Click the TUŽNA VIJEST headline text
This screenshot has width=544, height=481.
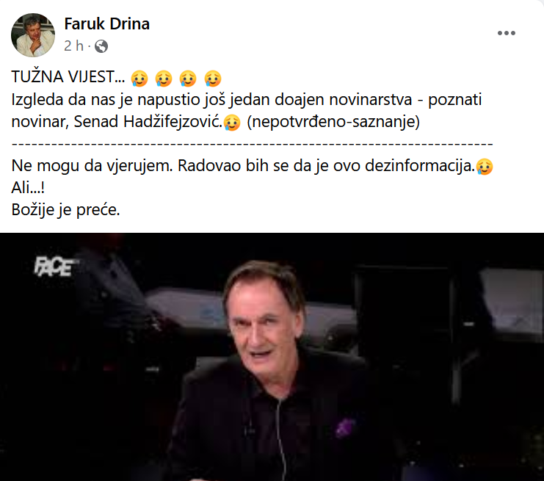(68, 77)
